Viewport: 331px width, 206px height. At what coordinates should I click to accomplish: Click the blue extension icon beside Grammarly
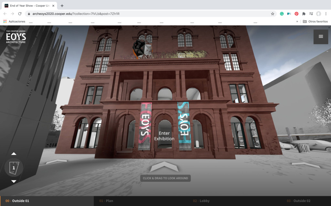click(x=289, y=14)
